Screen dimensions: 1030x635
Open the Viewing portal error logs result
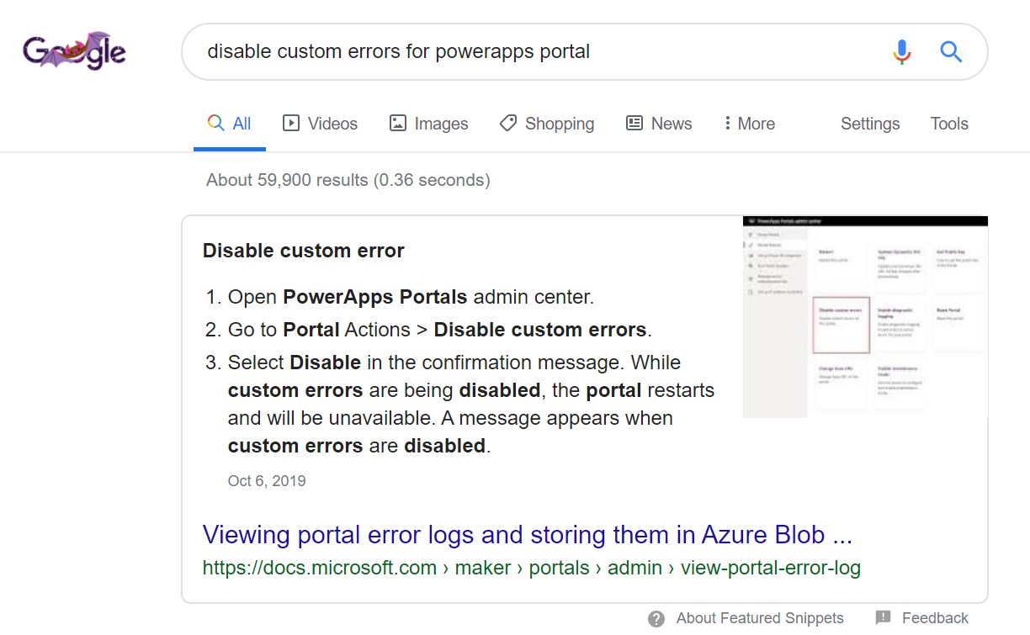coord(528,535)
